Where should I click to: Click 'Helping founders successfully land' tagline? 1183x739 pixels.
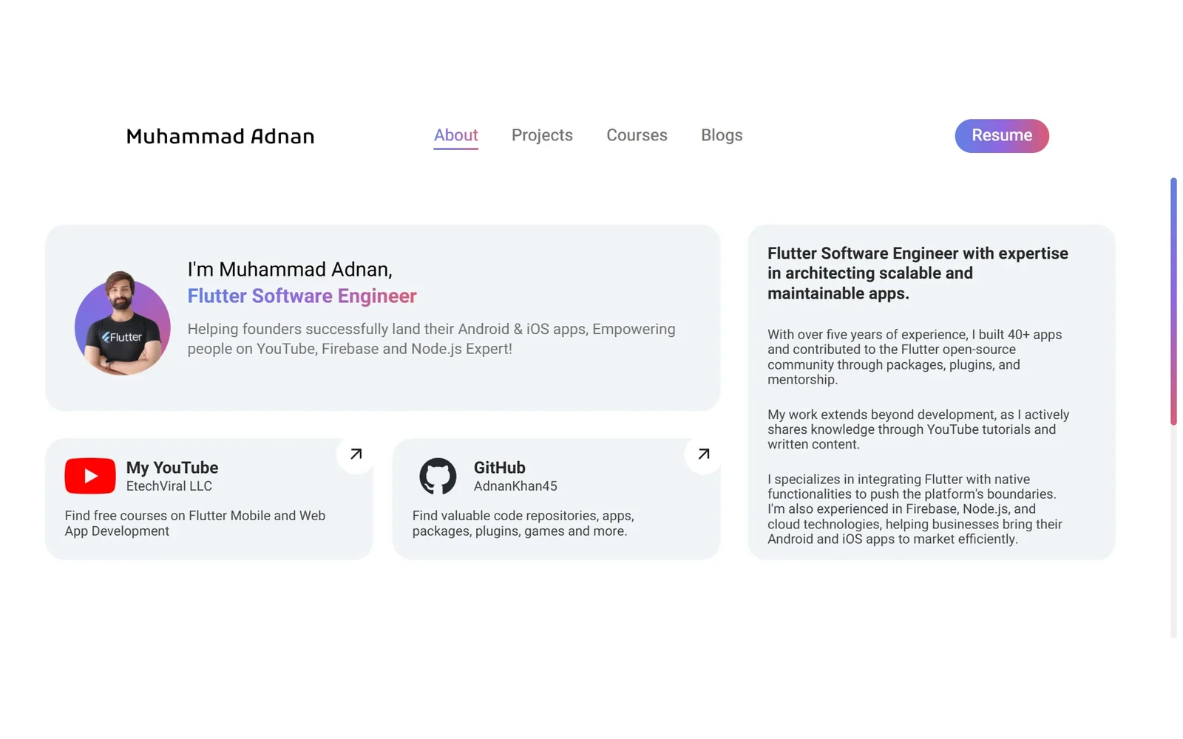[431, 338]
